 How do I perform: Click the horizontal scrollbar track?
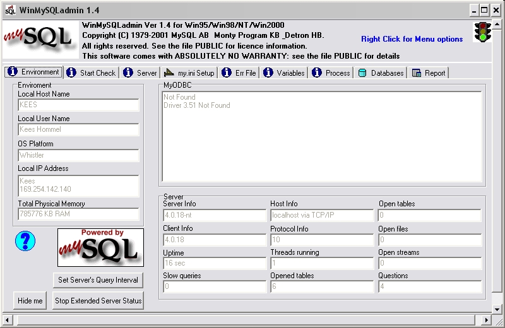point(247,320)
